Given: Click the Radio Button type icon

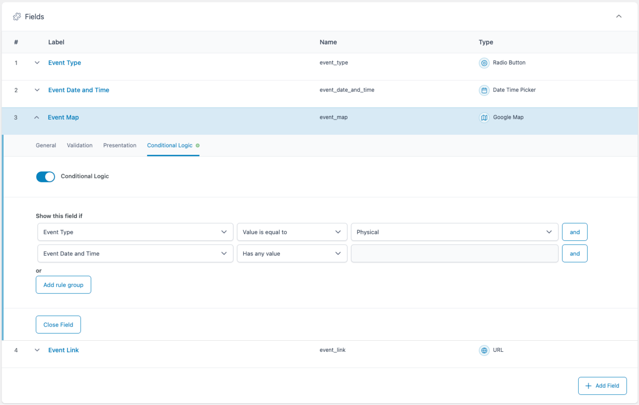Looking at the screenshot, I should 484,63.
